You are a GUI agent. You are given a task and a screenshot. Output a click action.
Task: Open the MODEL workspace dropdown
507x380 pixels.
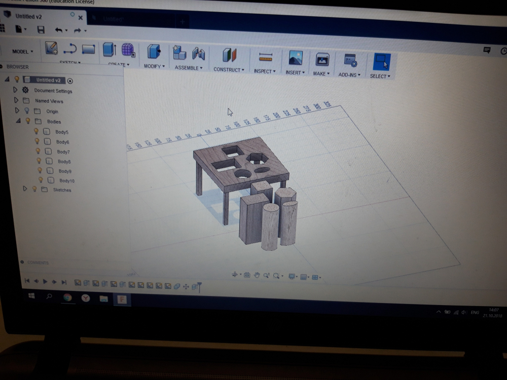coord(23,51)
